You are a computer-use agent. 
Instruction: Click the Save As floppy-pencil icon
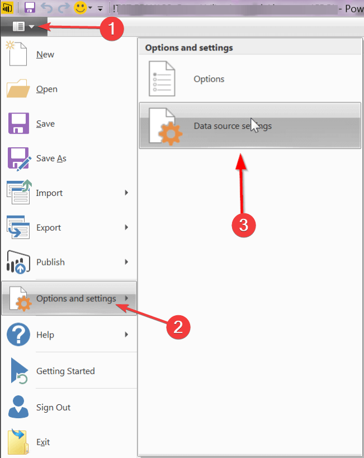click(19, 158)
